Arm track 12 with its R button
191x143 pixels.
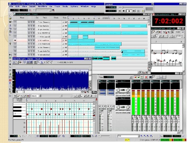(x=34, y=47)
